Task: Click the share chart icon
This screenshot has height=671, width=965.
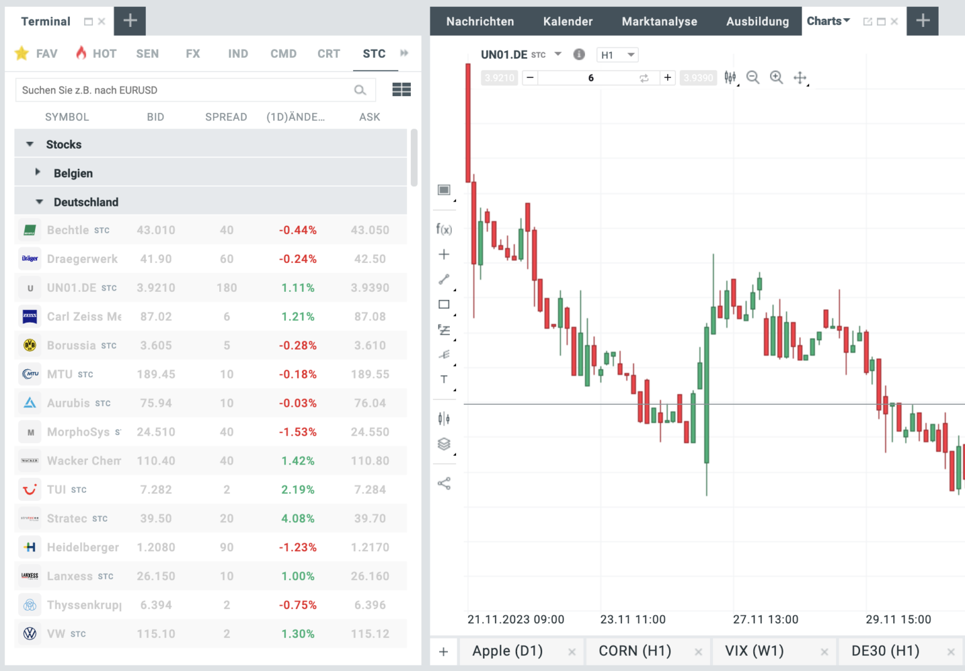Action: pyautogui.click(x=444, y=483)
